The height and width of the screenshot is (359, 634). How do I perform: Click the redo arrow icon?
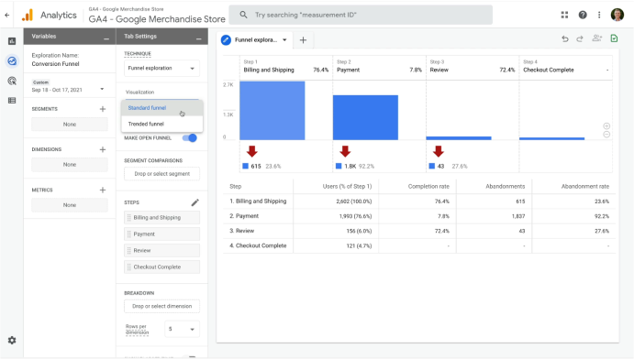coord(580,38)
